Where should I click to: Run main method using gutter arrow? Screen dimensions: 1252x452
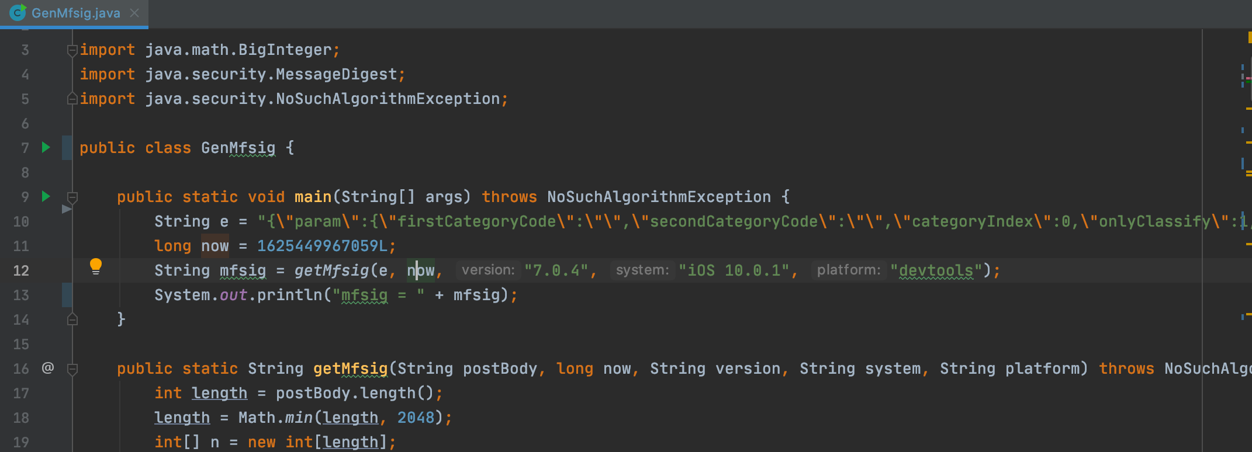[x=46, y=197]
